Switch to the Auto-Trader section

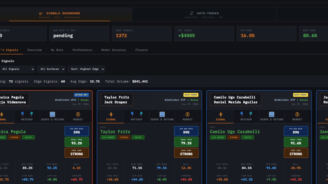[204, 15]
